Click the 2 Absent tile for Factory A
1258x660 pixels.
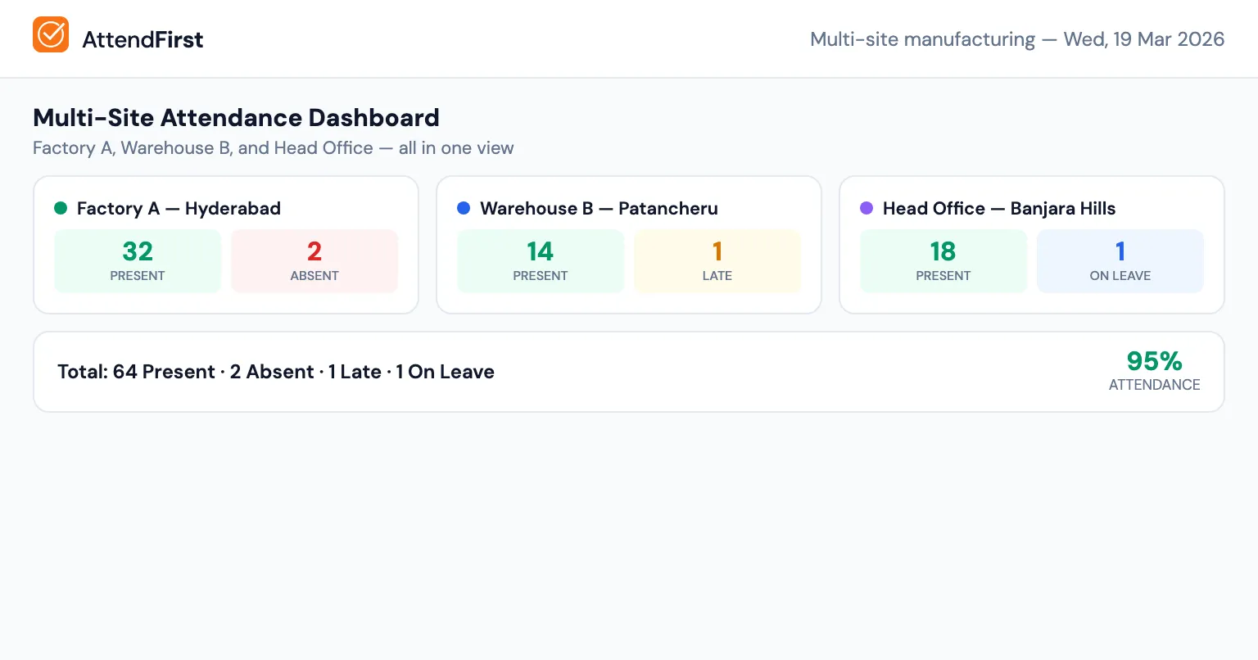click(x=314, y=260)
